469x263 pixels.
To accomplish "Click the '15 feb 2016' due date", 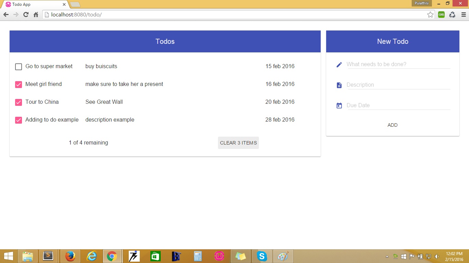I will [280, 66].
